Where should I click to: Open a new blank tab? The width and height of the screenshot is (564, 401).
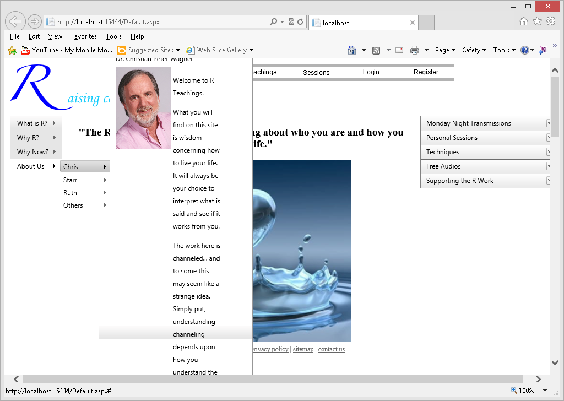coord(426,23)
